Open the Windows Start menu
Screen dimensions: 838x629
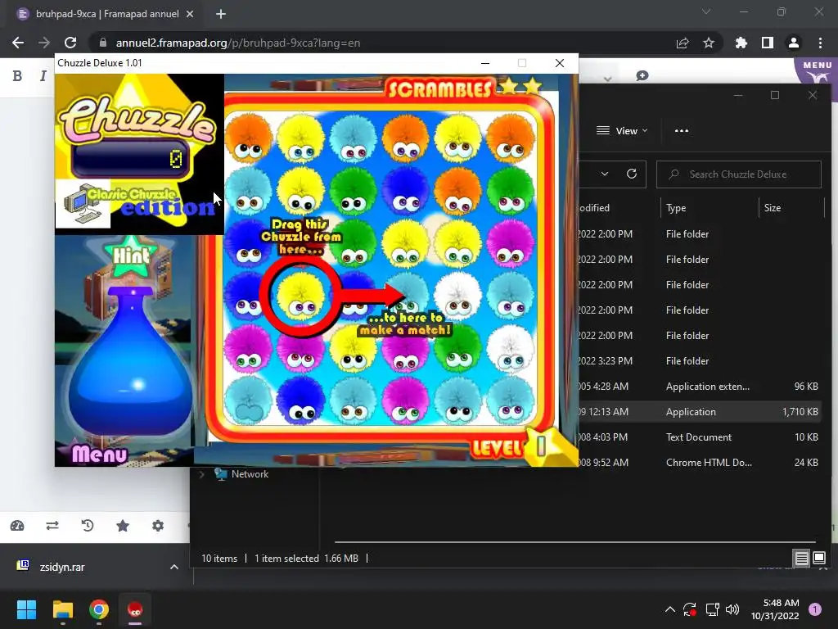click(26, 609)
